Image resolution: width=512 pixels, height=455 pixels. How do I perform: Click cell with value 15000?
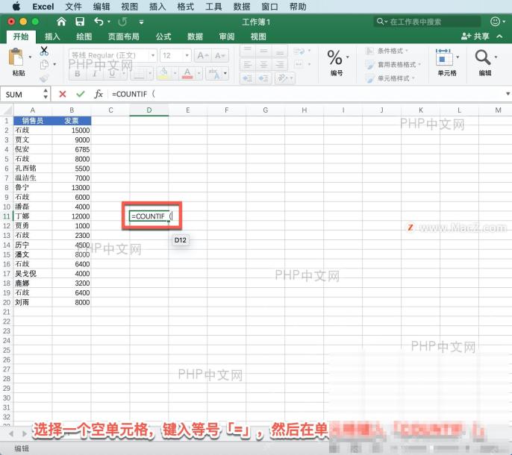pyautogui.click(x=72, y=131)
